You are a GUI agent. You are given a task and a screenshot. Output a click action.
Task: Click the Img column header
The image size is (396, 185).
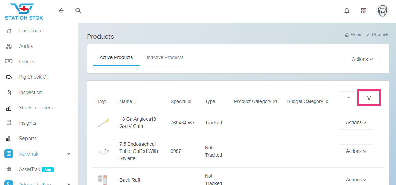102,102
